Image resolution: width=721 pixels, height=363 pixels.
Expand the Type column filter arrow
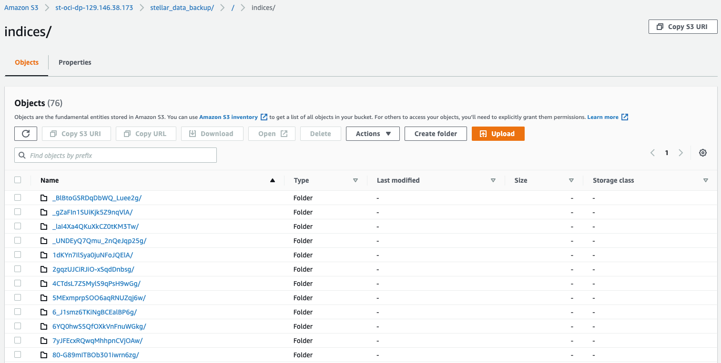355,180
